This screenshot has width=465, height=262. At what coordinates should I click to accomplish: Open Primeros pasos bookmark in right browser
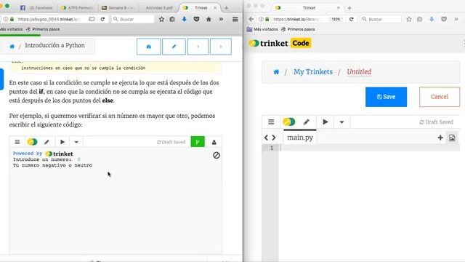pyautogui.click(x=298, y=29)
